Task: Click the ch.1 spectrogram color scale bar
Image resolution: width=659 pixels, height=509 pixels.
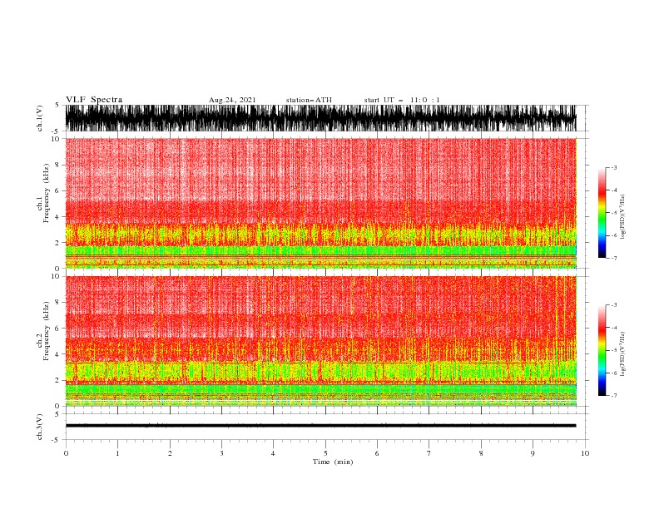Action: pos(602,213)
